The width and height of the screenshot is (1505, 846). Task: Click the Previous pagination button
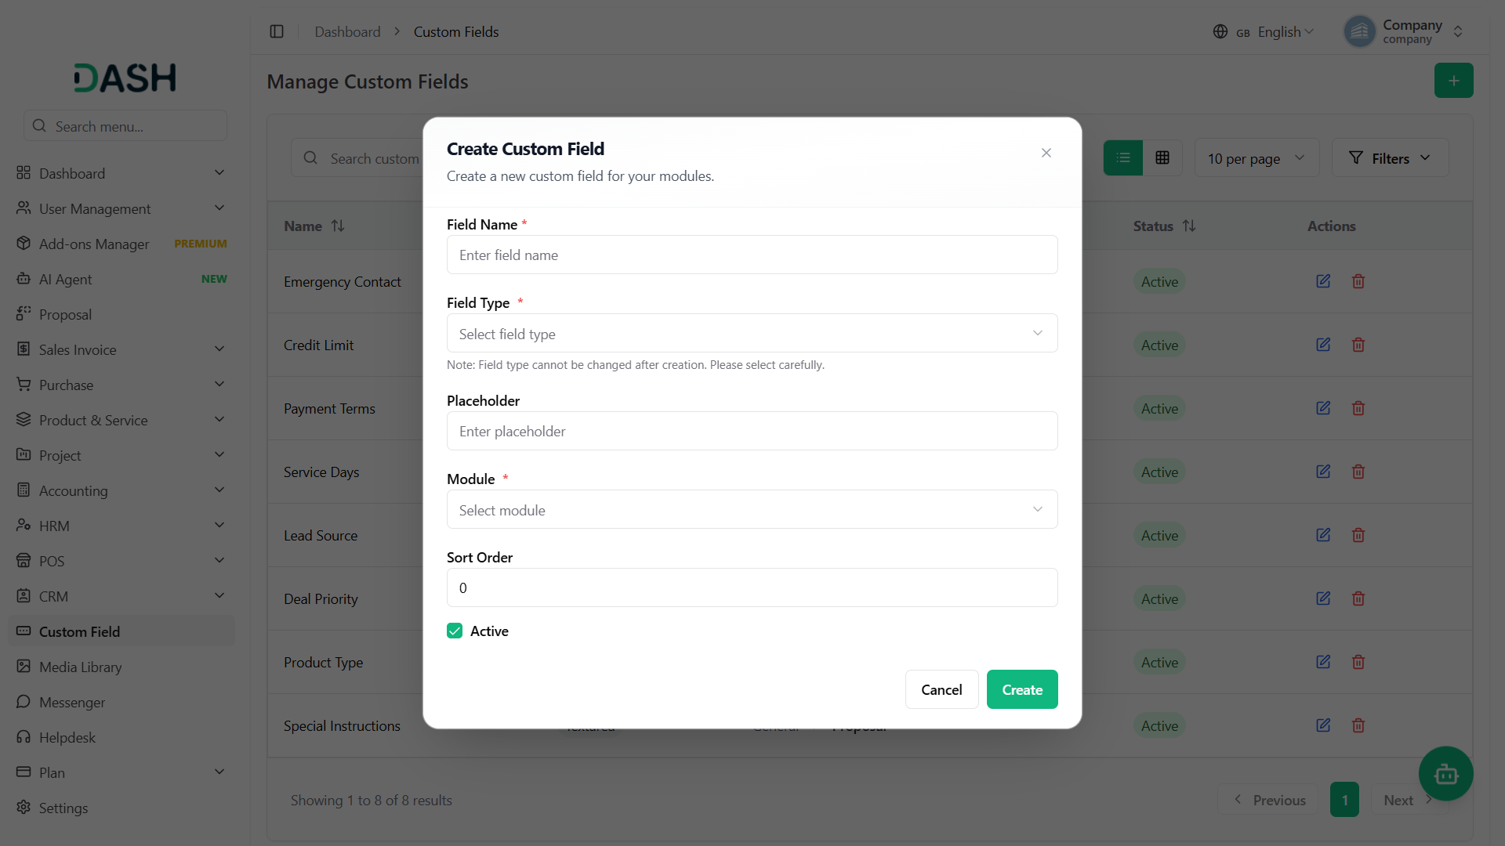click(1270, 800)
